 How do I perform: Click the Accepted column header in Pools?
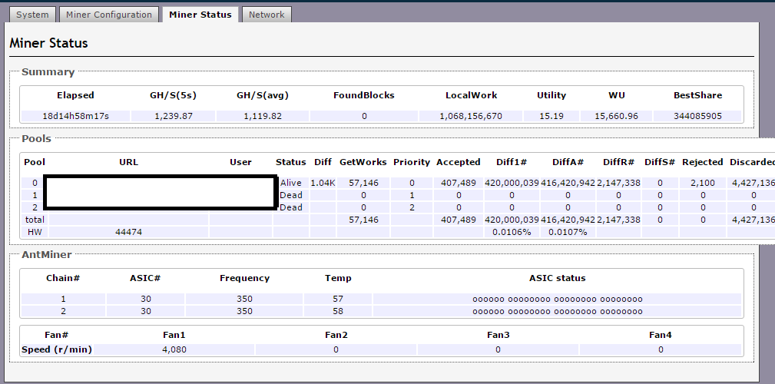pos(458,162)
